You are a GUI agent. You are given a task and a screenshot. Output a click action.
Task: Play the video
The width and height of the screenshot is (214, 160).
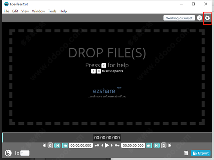pyautogui.click(x=107, y=145)
